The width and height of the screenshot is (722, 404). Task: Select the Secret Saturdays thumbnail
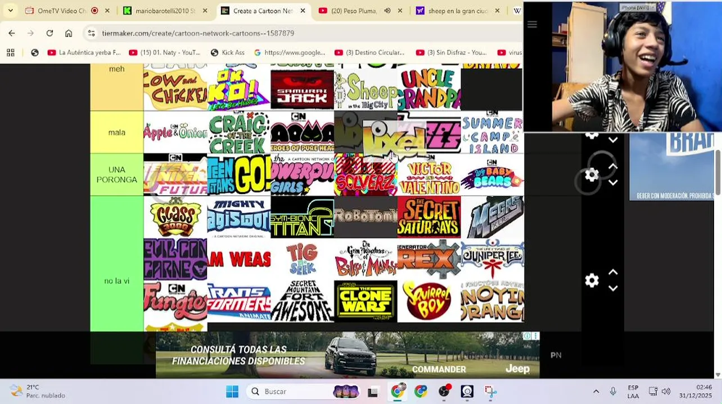pos(429,217)
